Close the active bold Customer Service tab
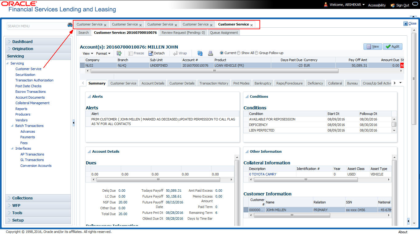The width and height of the screenshot is (420, 236). point(252,25)
